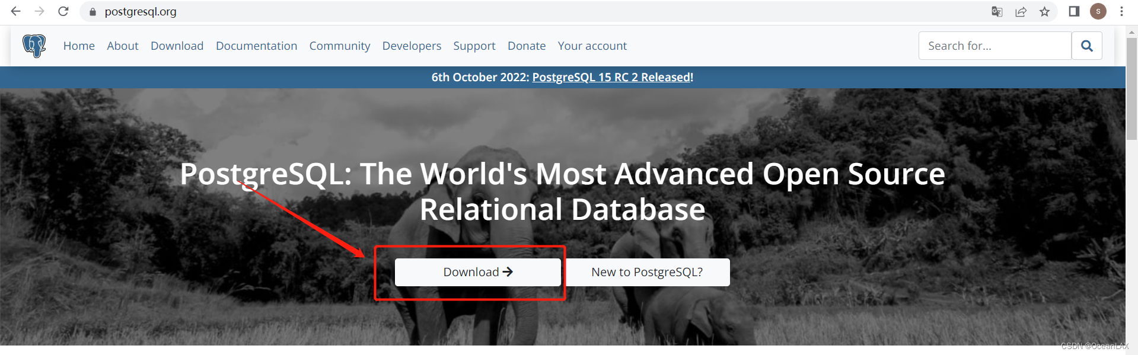Image resolution: width=1138 pixels, height=355 pixels.
Task: Open the Community nav item
Action: 340,46
